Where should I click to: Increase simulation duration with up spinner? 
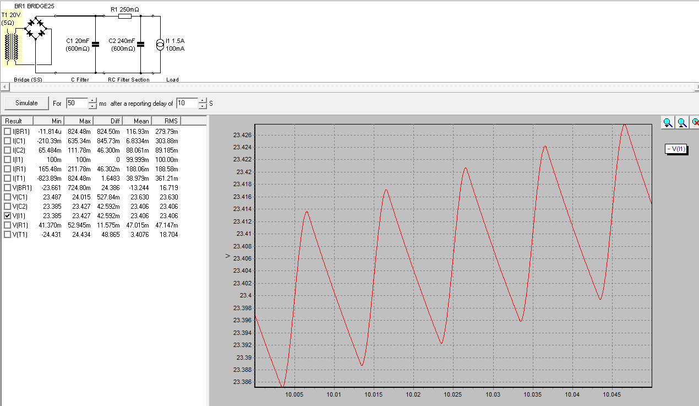(92, 100)
